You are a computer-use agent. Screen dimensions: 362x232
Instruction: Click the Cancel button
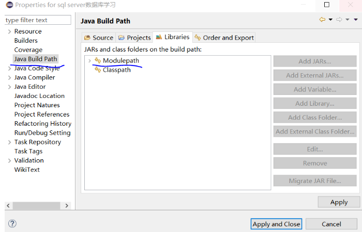coord(331,224)
